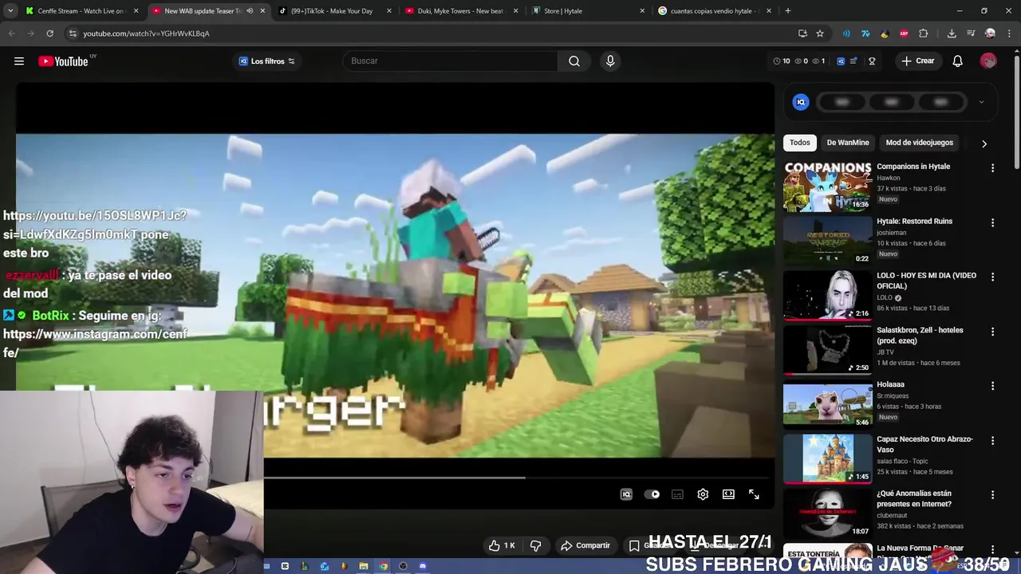The image size is (1021, 574).
Task: Open the Los filtros dropdown
Action: click(267, 61)
